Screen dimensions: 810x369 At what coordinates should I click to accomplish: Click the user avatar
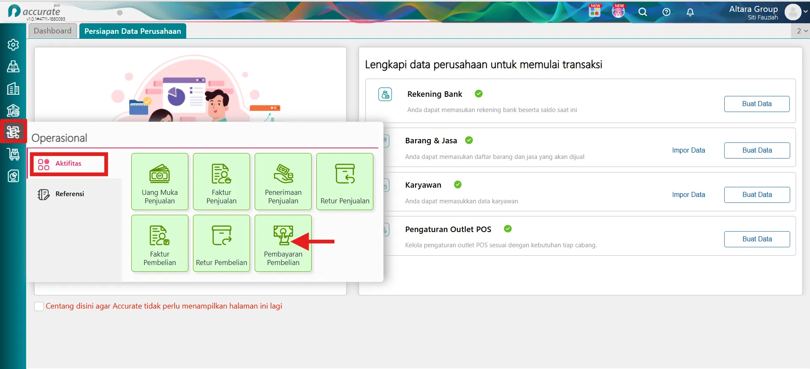point(793,12)
